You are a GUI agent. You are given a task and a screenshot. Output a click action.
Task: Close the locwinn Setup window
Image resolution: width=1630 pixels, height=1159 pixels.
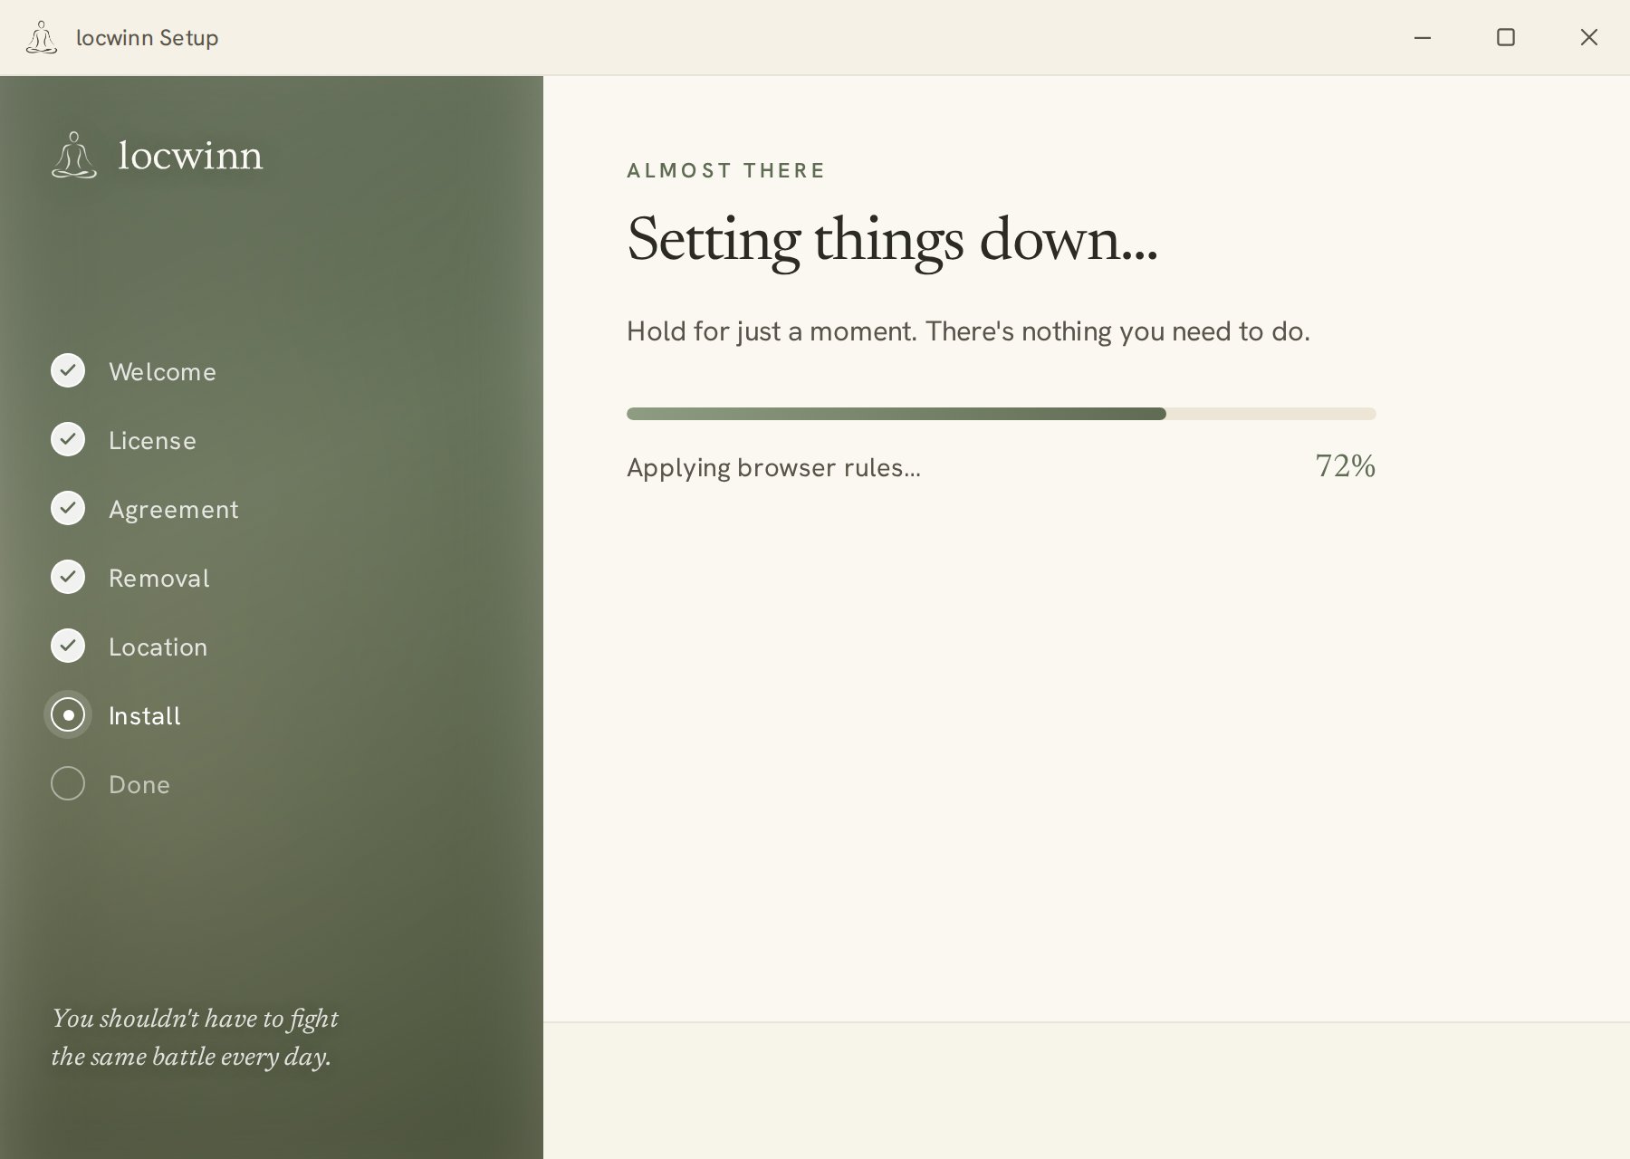[1589, 37]
